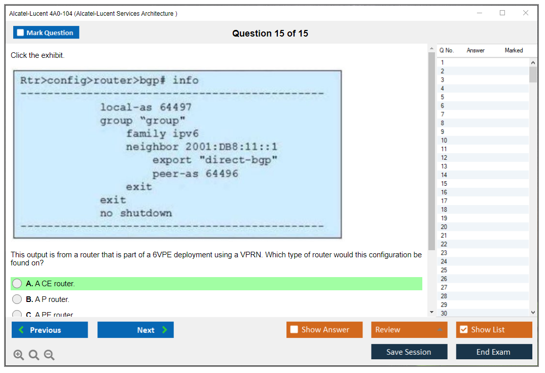Click the question list vertical scrollbar thumb
The height and width of the screenshot is (373, 545).
coord(533,74)
